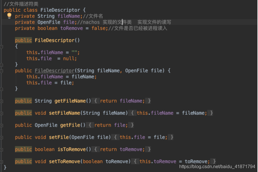This screenshot has height=172, width=258.
Task: Collapse the no-argument FileDescriptor() constructor body
Action: (1, 47)
